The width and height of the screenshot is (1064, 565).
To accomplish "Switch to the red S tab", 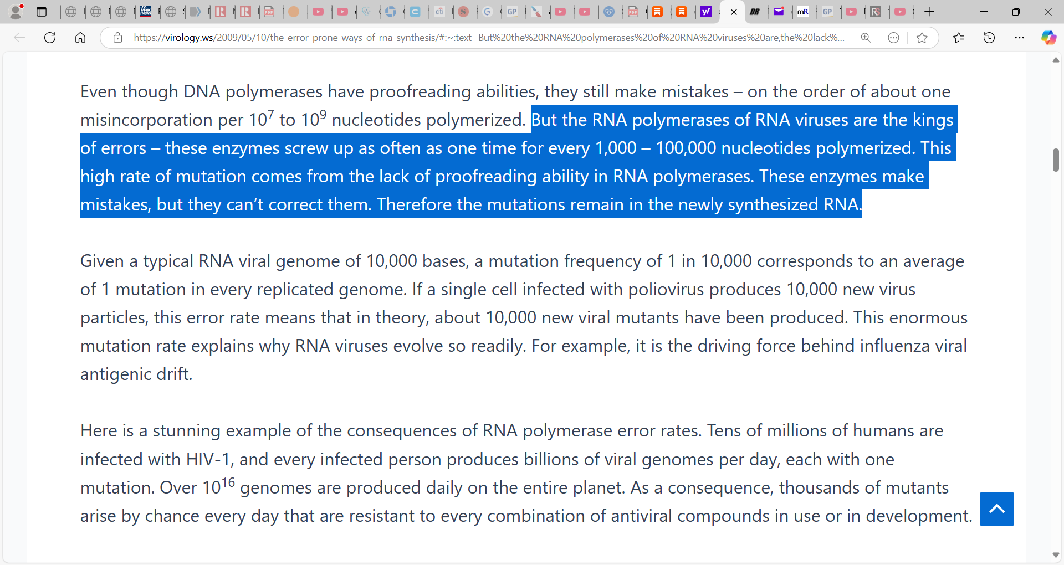I will pyautogui.click(x=463, y=12).
